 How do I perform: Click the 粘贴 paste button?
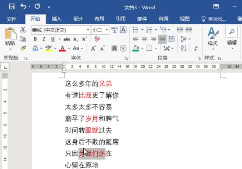coord(10,39)
